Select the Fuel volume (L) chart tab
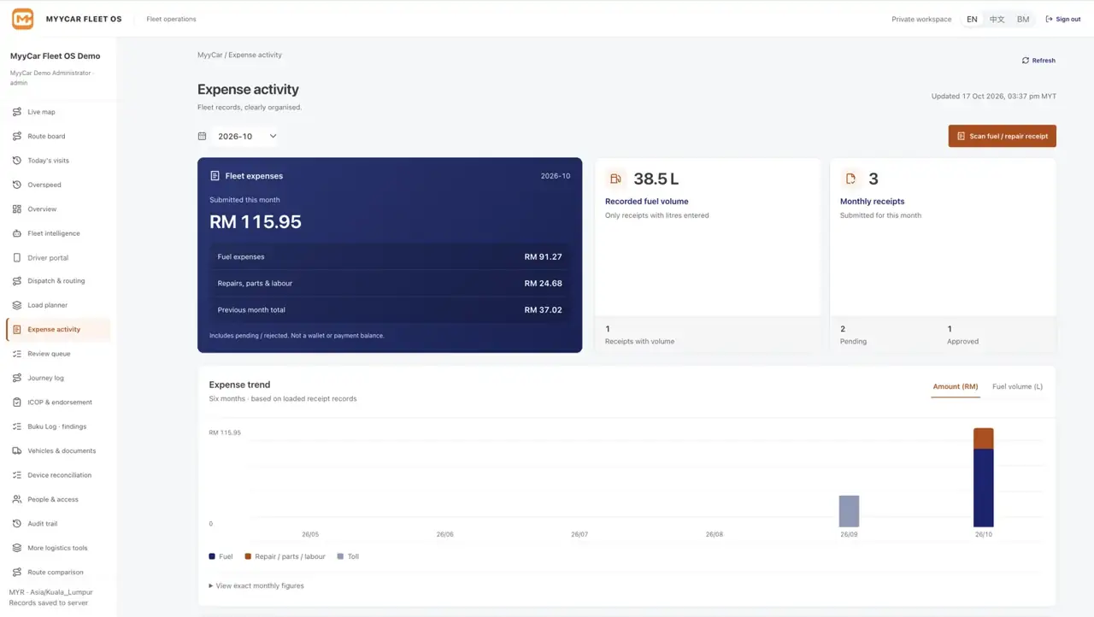Image resolution: width=1094 pixels, height=617 pixels. tap(1017, 387)
